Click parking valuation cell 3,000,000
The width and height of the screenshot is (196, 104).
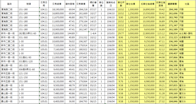pyautogui.click(x=132, y=33)
